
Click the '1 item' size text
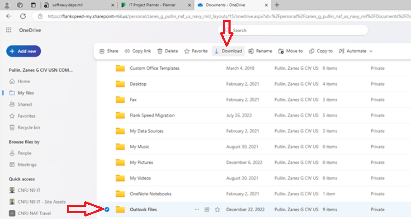329,194
